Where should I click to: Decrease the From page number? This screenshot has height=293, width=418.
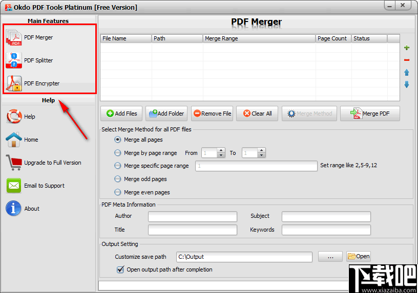coord(221,155)
